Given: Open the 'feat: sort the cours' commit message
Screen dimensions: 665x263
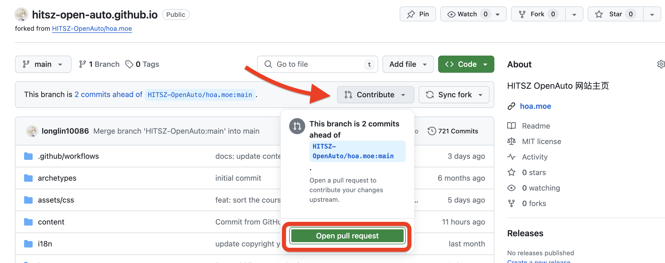Looking at the screenshot, I should 248,200.
